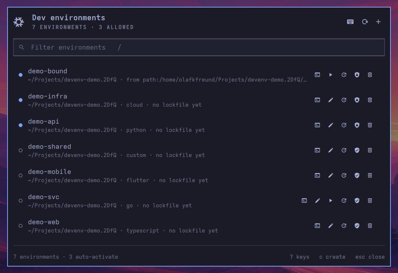Revoke allow via demo-infra lock shield
The image size is (398, 273).
(357, 100)
